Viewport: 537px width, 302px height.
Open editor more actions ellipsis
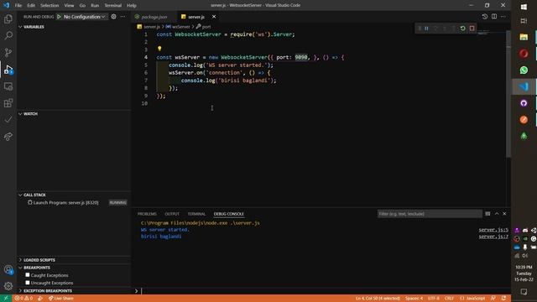(x=503, y=17)
